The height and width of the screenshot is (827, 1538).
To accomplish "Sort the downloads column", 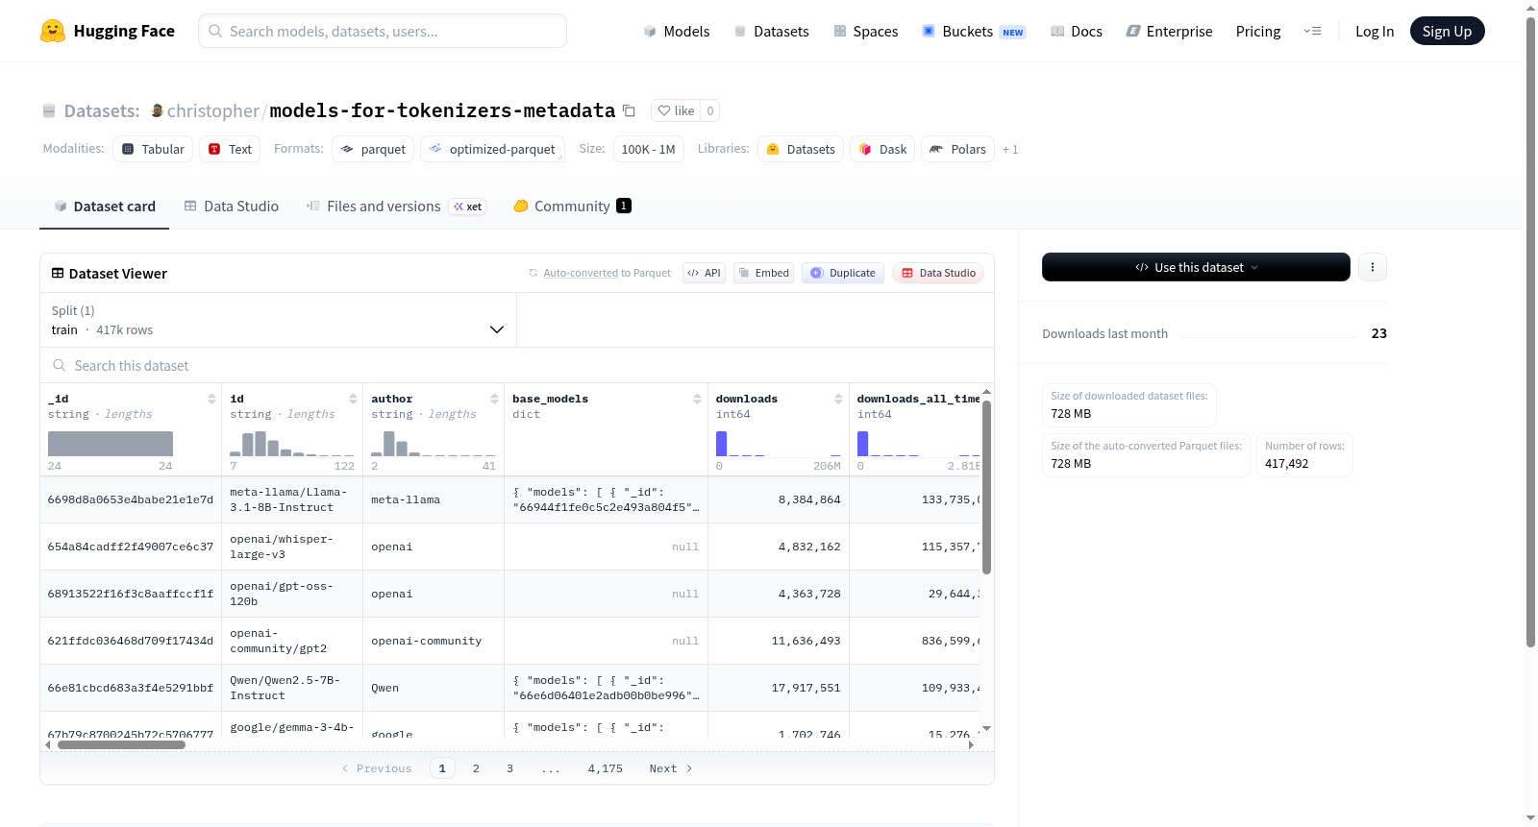I will (x=838, y=399).
